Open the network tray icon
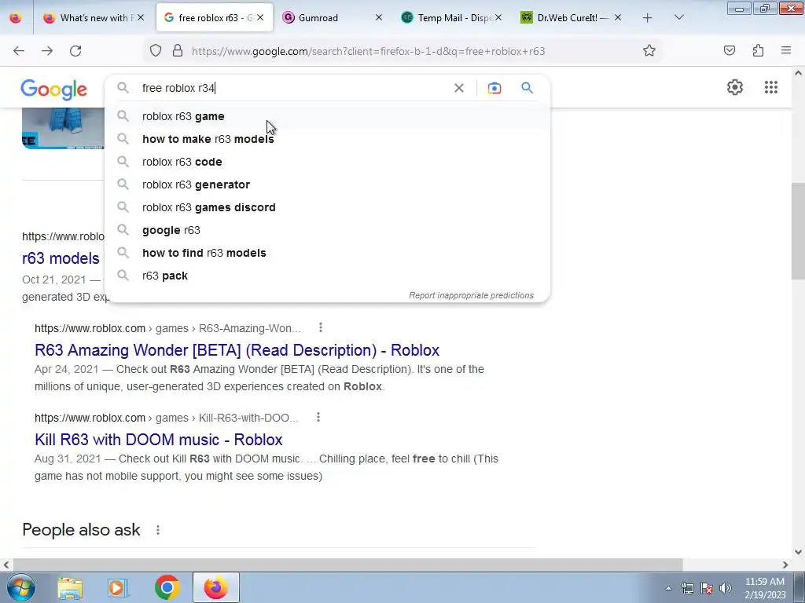This screenshot has height=603, width=805. coord(687,588)
